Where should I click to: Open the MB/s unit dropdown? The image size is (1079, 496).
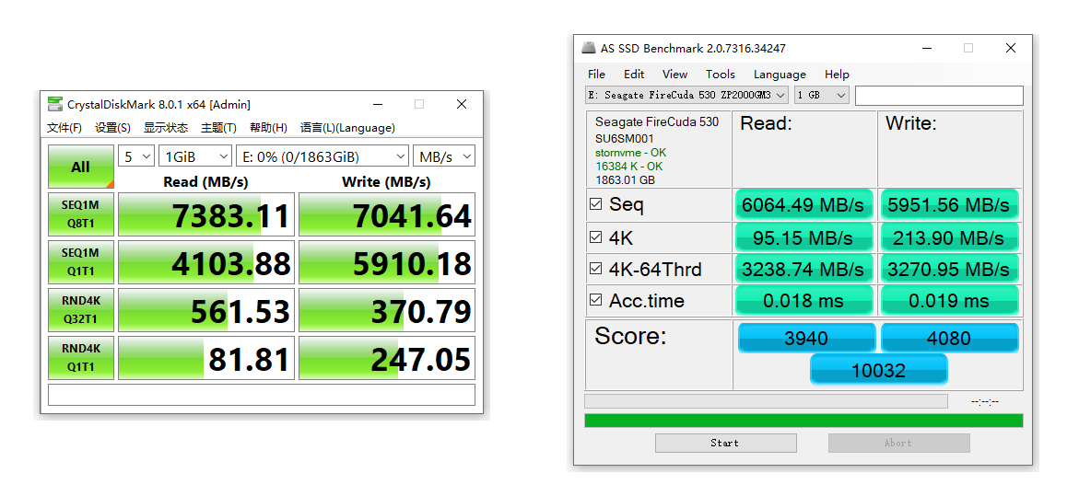tap(444, 156)
